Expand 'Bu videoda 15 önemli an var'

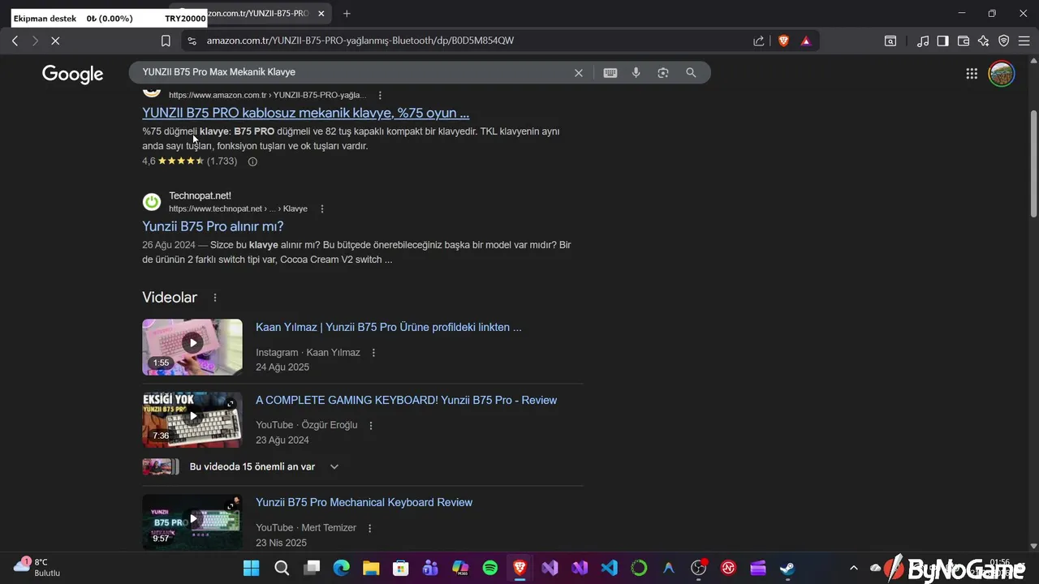tap(334, 466)
